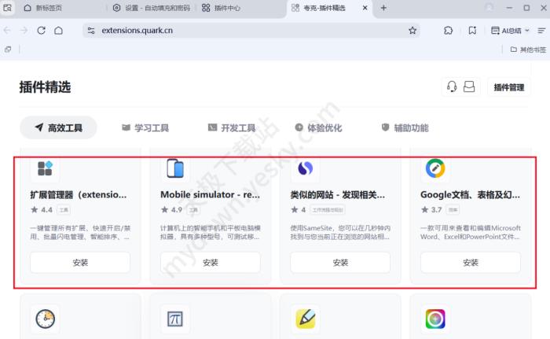The image size is (550, 339).
Task: Click the browser home button
Action: [58, 31]
